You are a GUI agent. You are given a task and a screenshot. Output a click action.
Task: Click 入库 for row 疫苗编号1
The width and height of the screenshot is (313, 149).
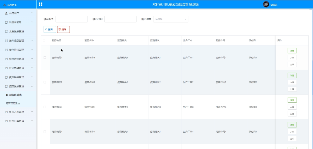[x=292, y=58]
